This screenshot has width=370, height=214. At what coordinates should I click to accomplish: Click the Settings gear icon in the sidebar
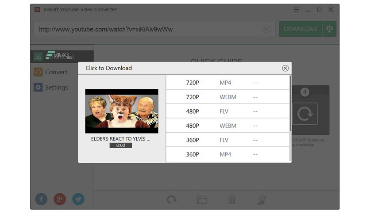(x=38, y=87)
